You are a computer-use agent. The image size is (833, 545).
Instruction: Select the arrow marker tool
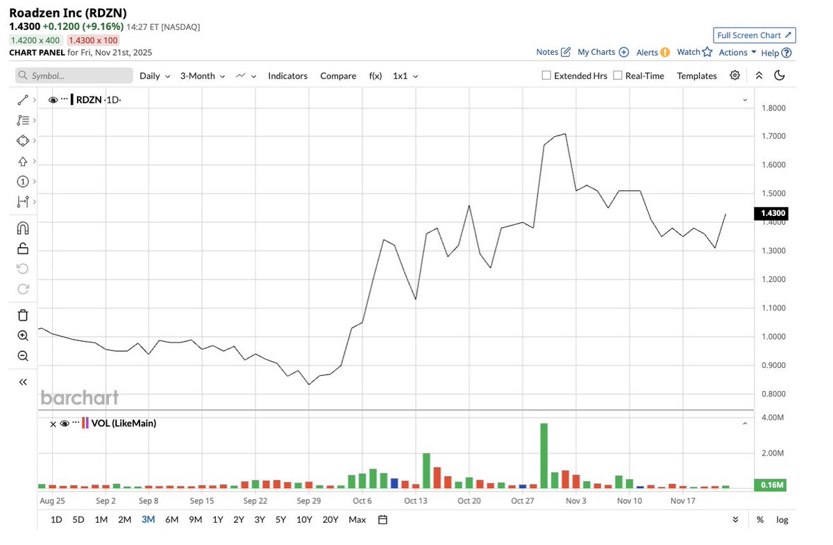(x=22, y=161)
